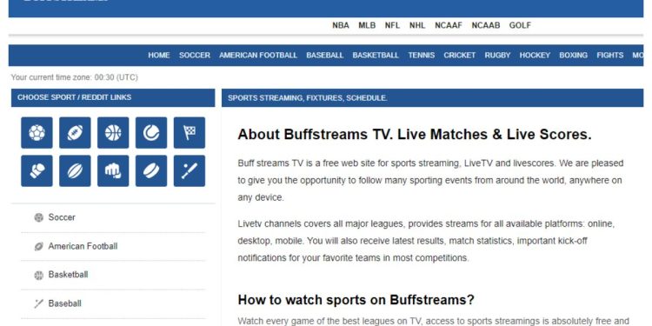Open BASEBALL in the navigation bar
Screen dimensions: 652x326
[325, 56]
